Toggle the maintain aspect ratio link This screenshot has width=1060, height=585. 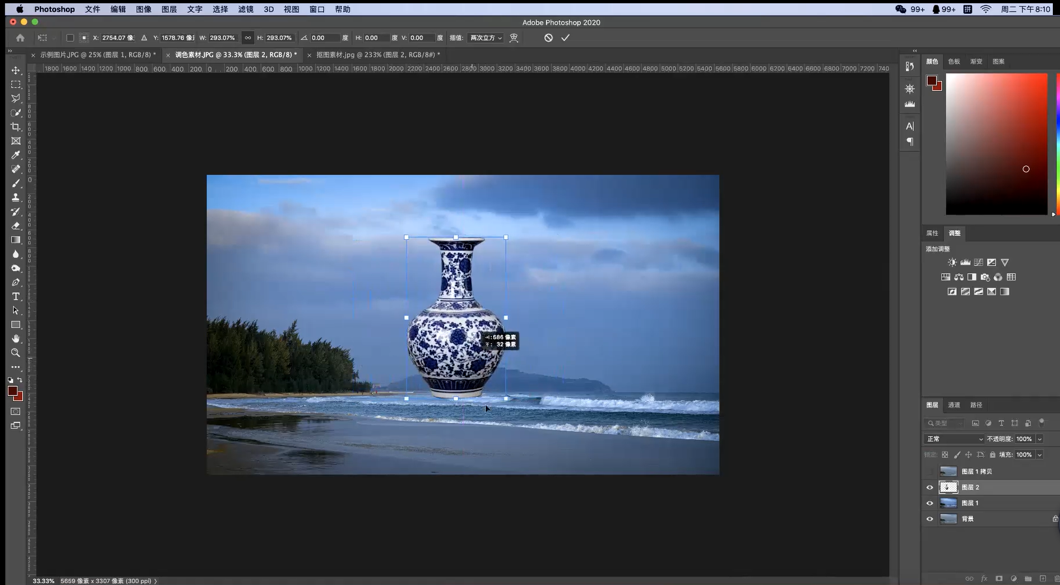pos(247,38)
